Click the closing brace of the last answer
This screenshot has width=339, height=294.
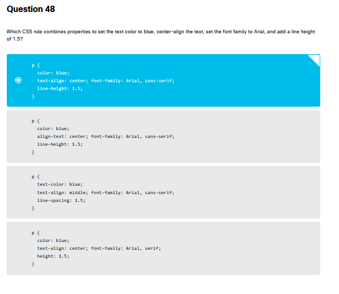point(33,264)
